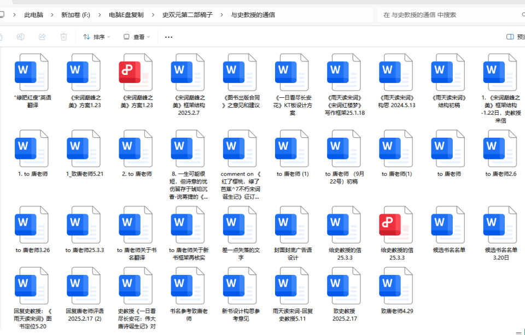Open the "..." see more menu
This screenshot has height=335, width=525.
(x=168, y=37)
